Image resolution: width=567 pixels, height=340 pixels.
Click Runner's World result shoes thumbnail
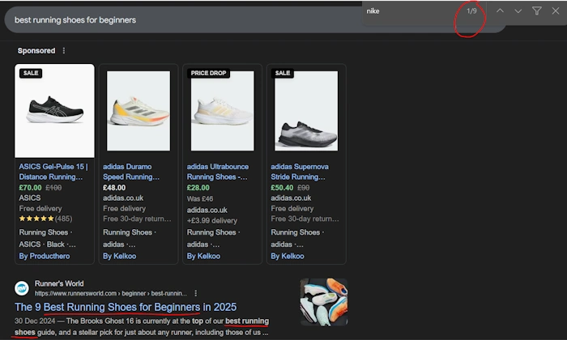(x=324, y=302)
